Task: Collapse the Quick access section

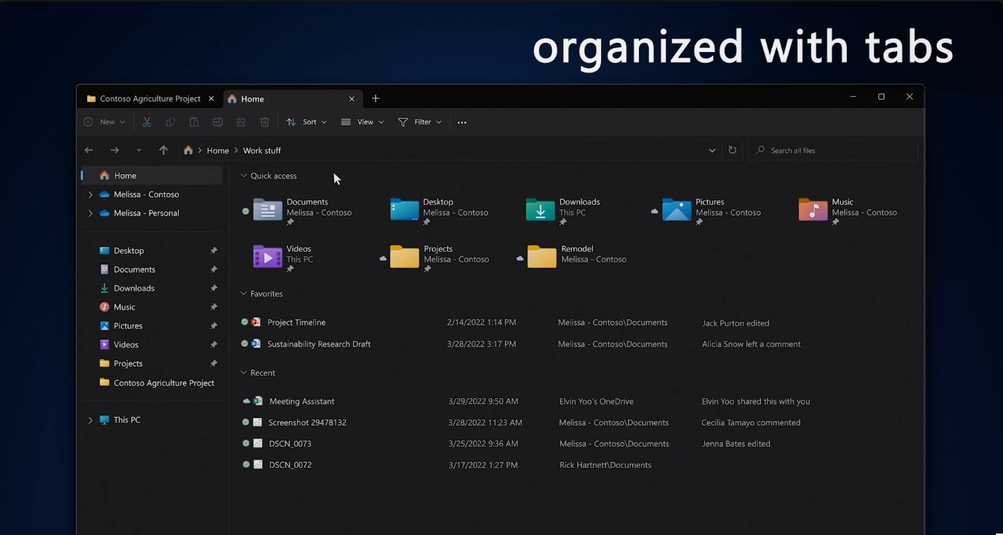Action: (x=243, y=176)
